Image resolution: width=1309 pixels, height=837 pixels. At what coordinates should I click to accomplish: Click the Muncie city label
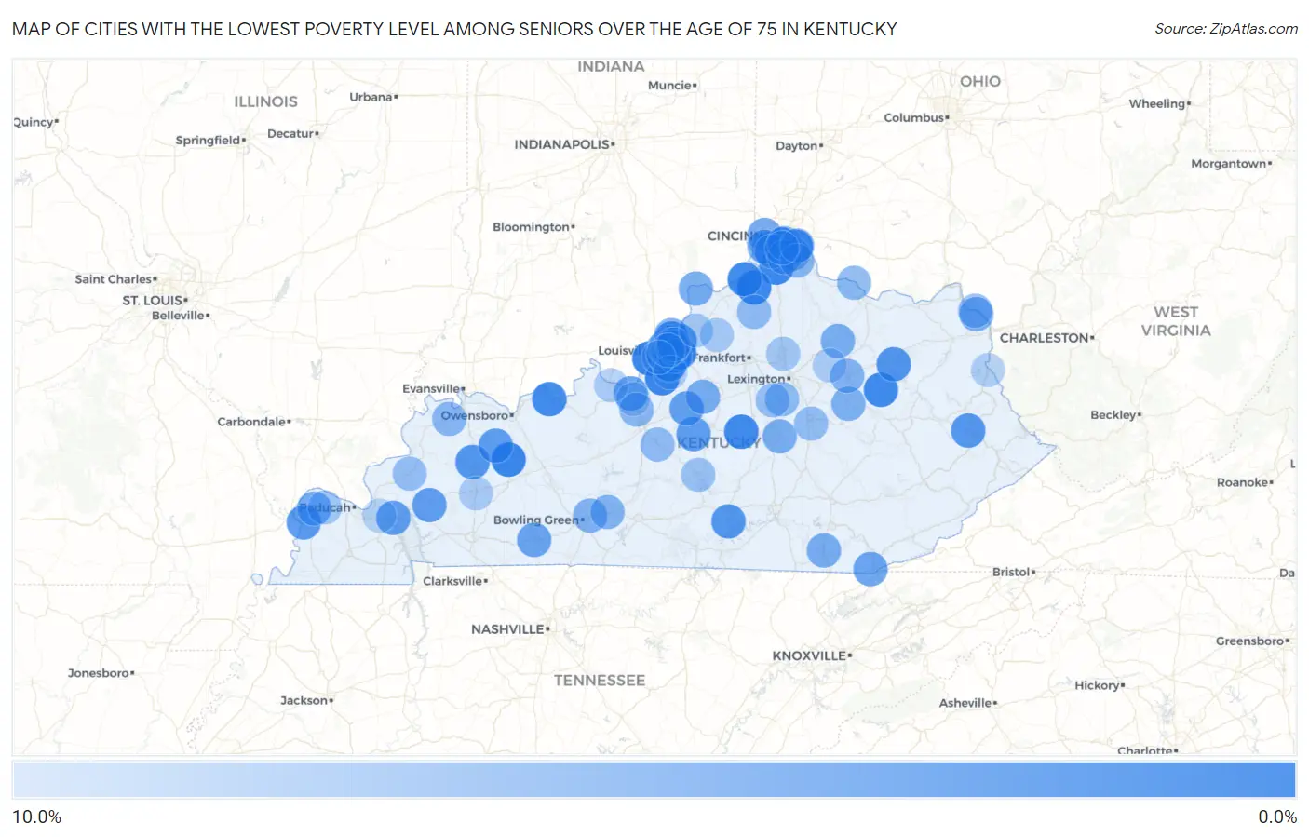click(671, 86)
